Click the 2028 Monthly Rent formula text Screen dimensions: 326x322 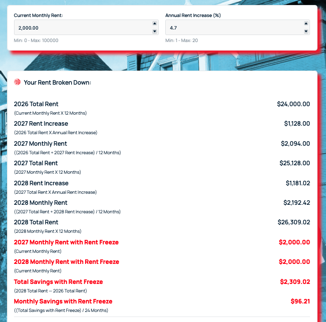pyautogui.click(x=67, y=212)
